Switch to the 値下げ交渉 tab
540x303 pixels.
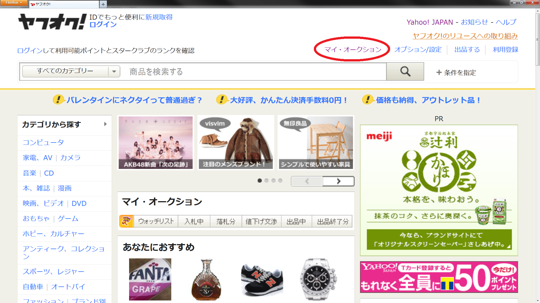[x=261, y=221]
